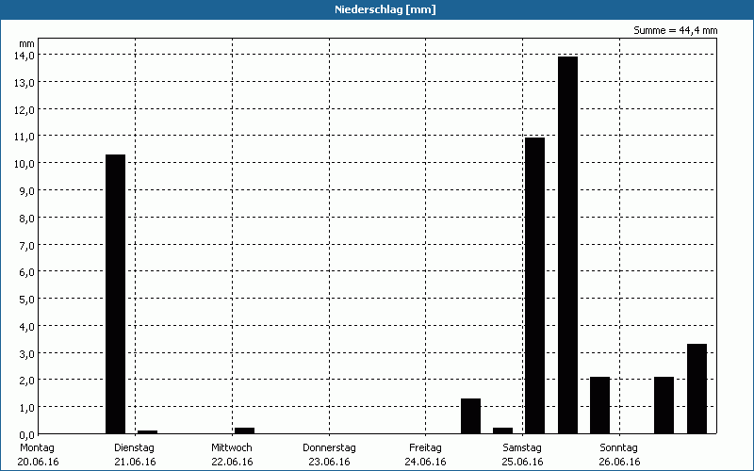Click the 14,0 y-axis label
The width and height of the screenshot is (754, 471).
pos(25,56)
